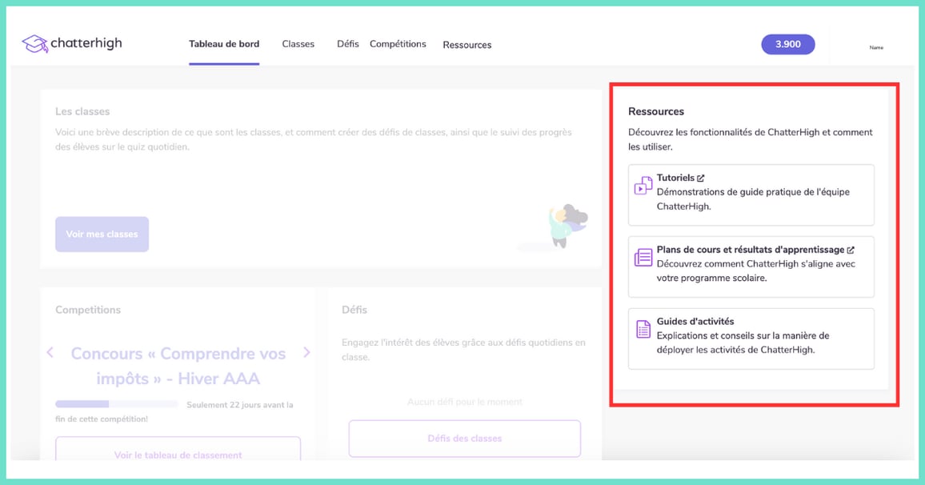
Task: Select the Guides d'activités page icon
Action: 643,328
